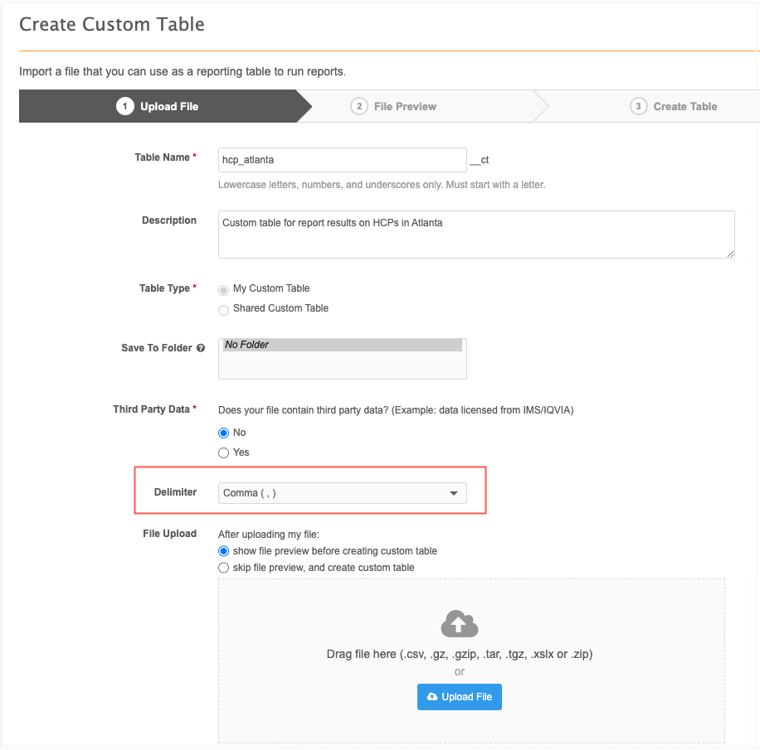This screenshot has width=760, height=750.
Task: Select No Folder in folder list
Action: point(342,345)
